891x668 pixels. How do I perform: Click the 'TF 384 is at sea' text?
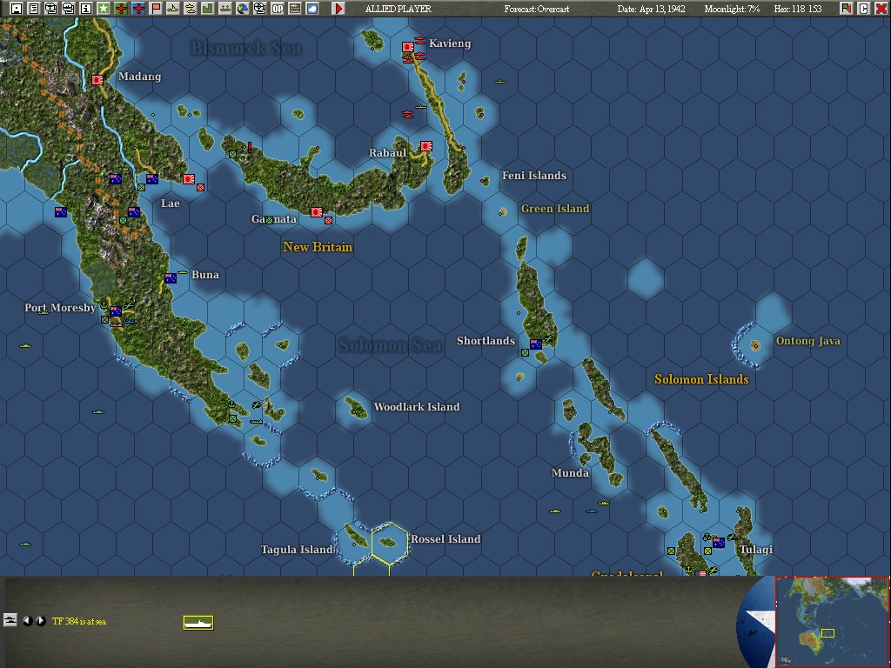(79, 621)
